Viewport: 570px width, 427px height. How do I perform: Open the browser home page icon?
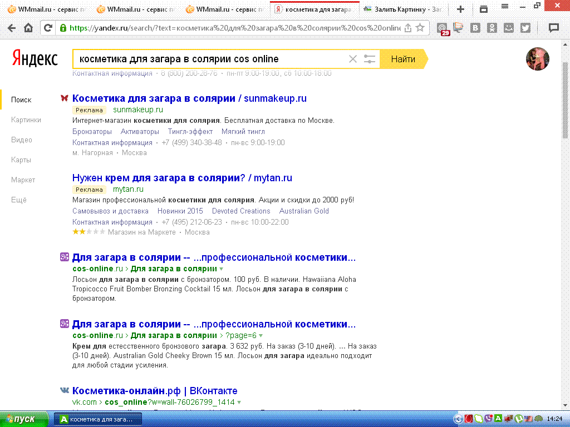point(28,28)
